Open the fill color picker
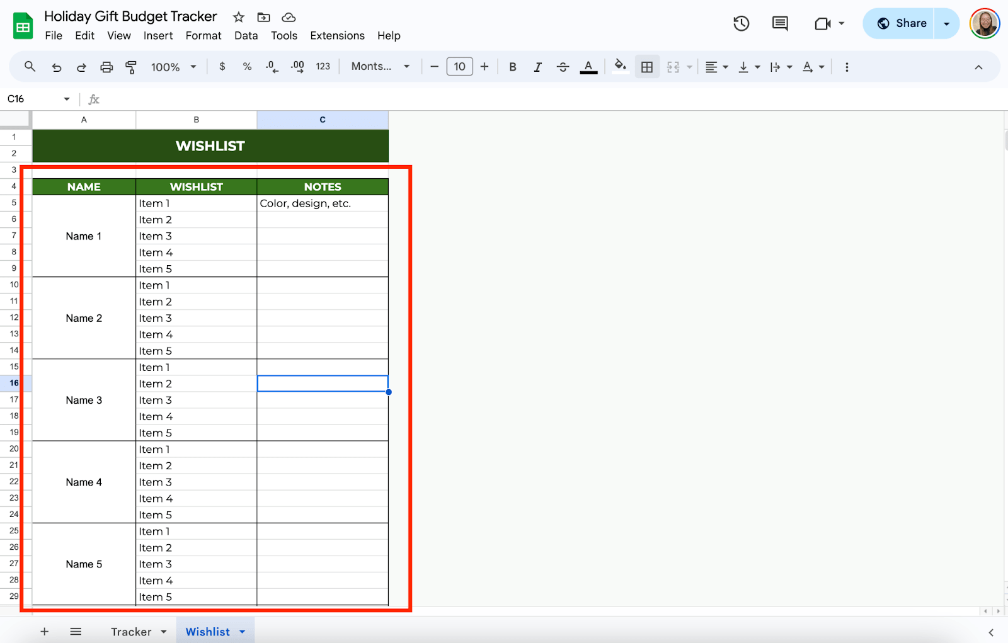 (621, 67)
